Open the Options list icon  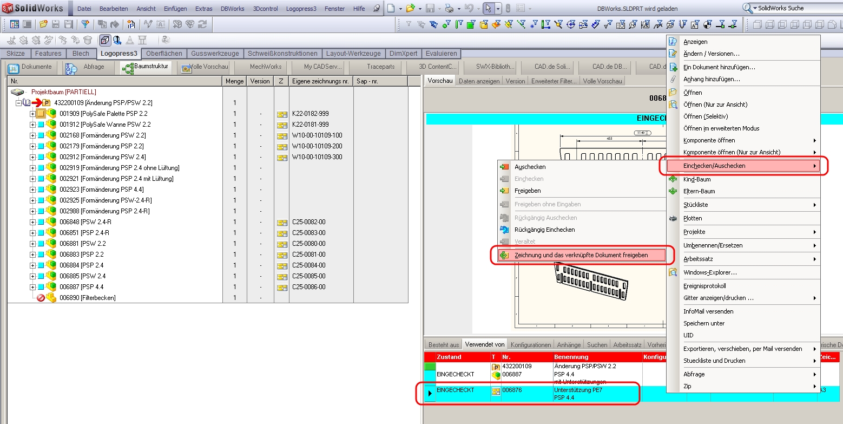521,8
